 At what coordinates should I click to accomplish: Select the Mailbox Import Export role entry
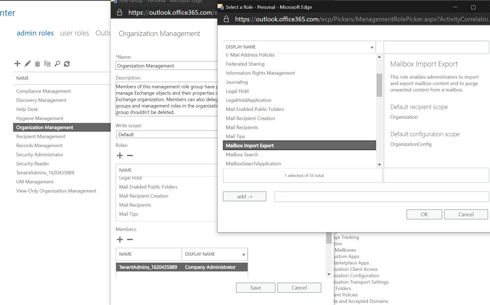click(299, 145)
